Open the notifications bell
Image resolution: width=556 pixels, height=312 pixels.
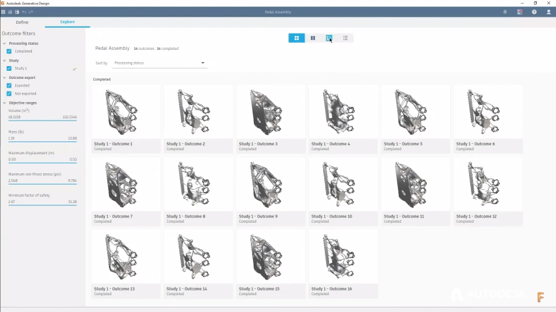(x=505, y=12)
